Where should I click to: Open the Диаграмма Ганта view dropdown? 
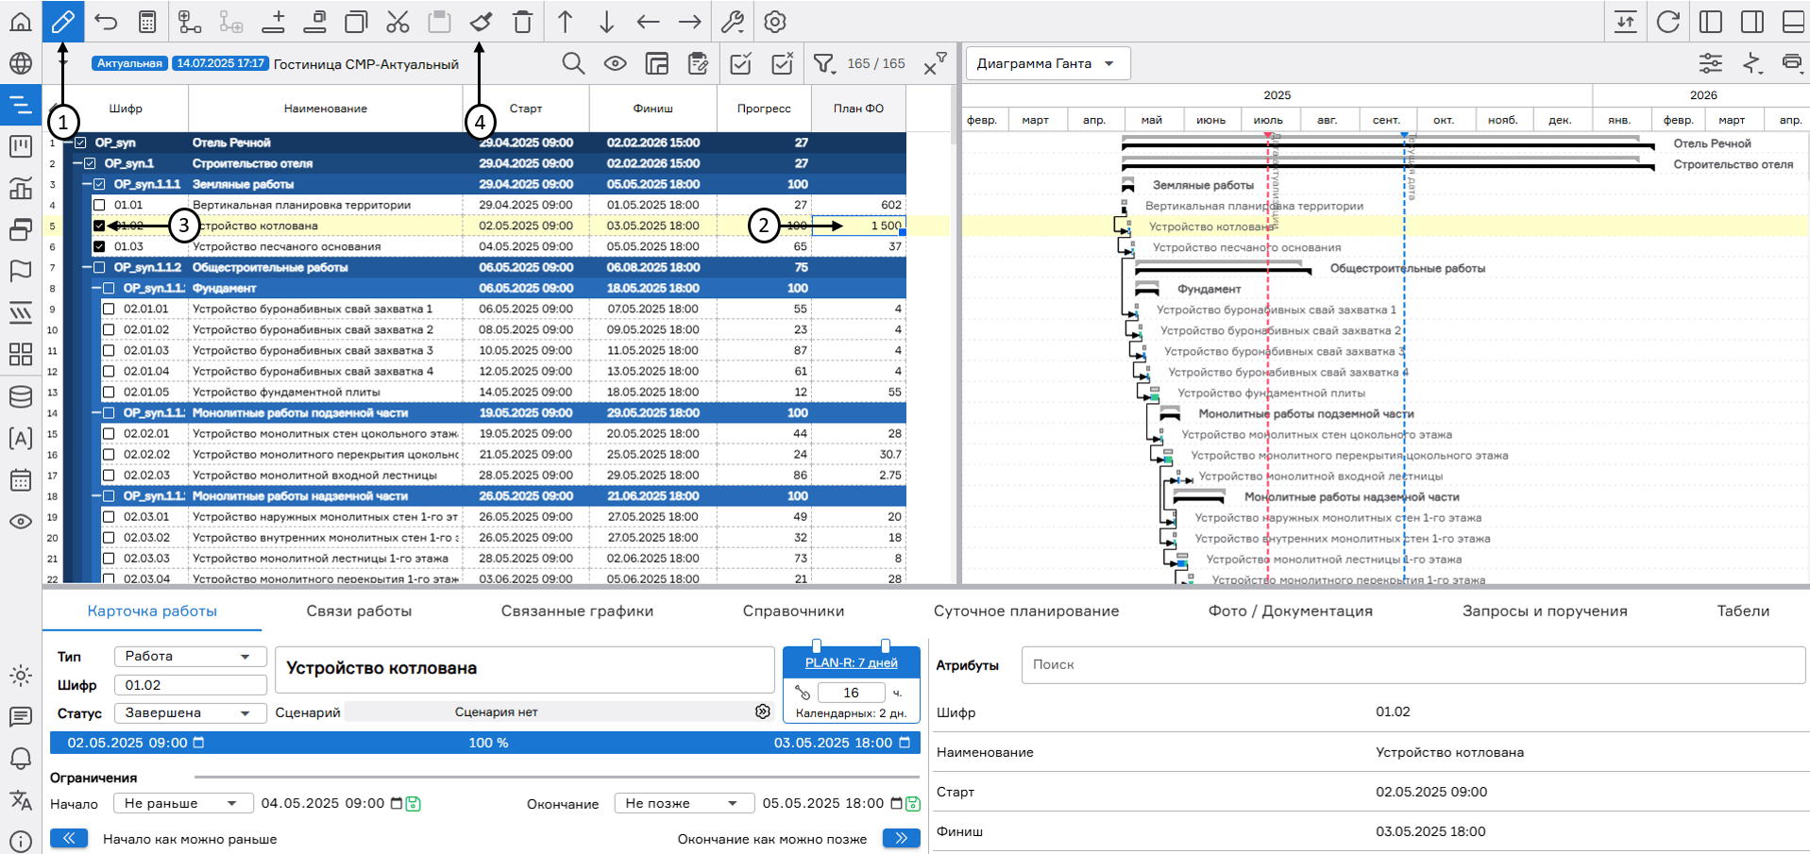1047,63
